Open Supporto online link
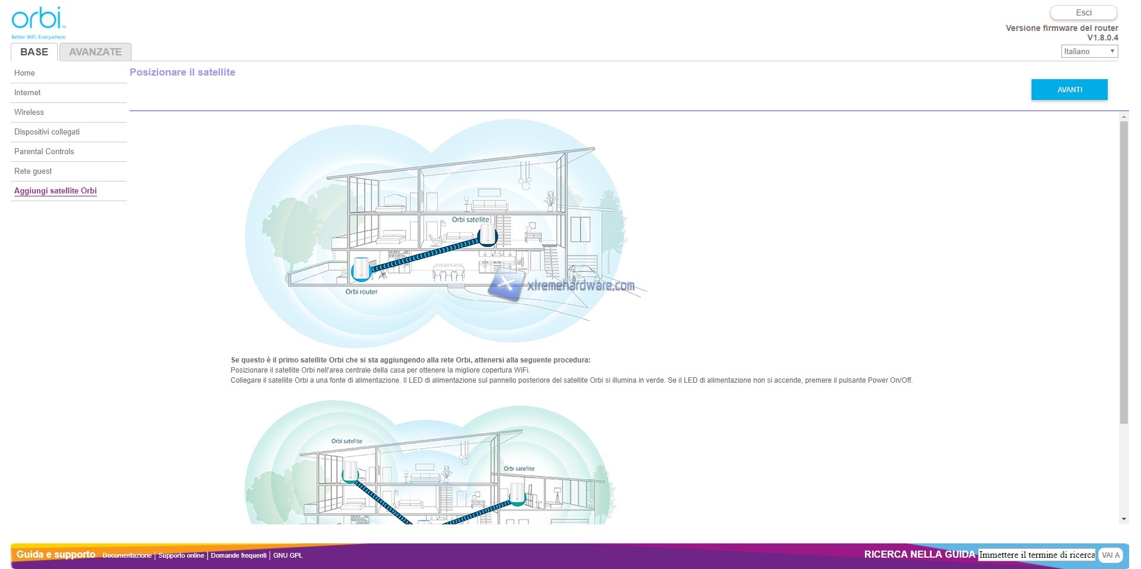Image resolution: width=1141 pixels, height=569 pixels. [x=181, y=556]
